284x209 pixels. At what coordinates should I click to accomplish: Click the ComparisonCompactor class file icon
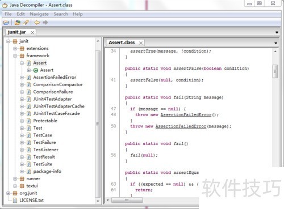click(29, 84)
